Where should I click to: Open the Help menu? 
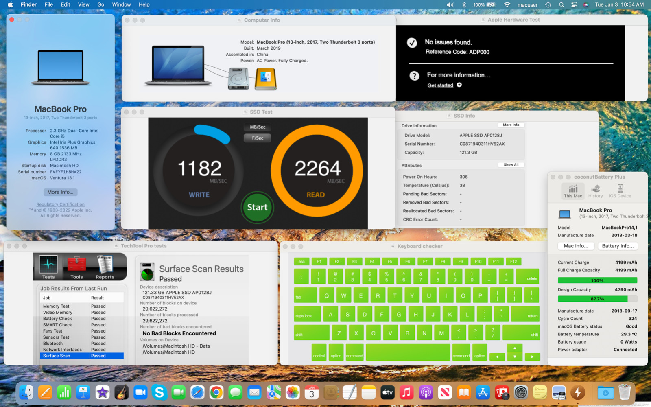click(x=144, y=5)
